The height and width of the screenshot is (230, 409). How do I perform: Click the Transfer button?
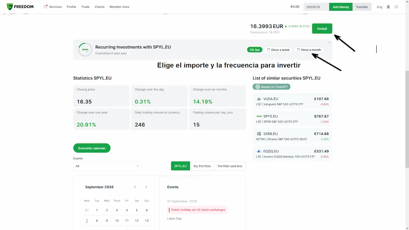coord(362,7)
